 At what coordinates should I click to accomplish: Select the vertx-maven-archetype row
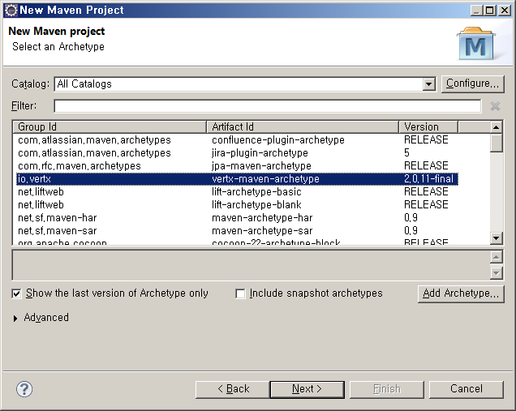coord(237,179)
